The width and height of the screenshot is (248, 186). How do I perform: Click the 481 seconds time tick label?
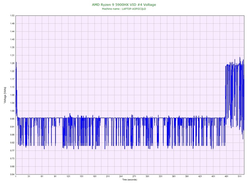[x=227, y=176]
